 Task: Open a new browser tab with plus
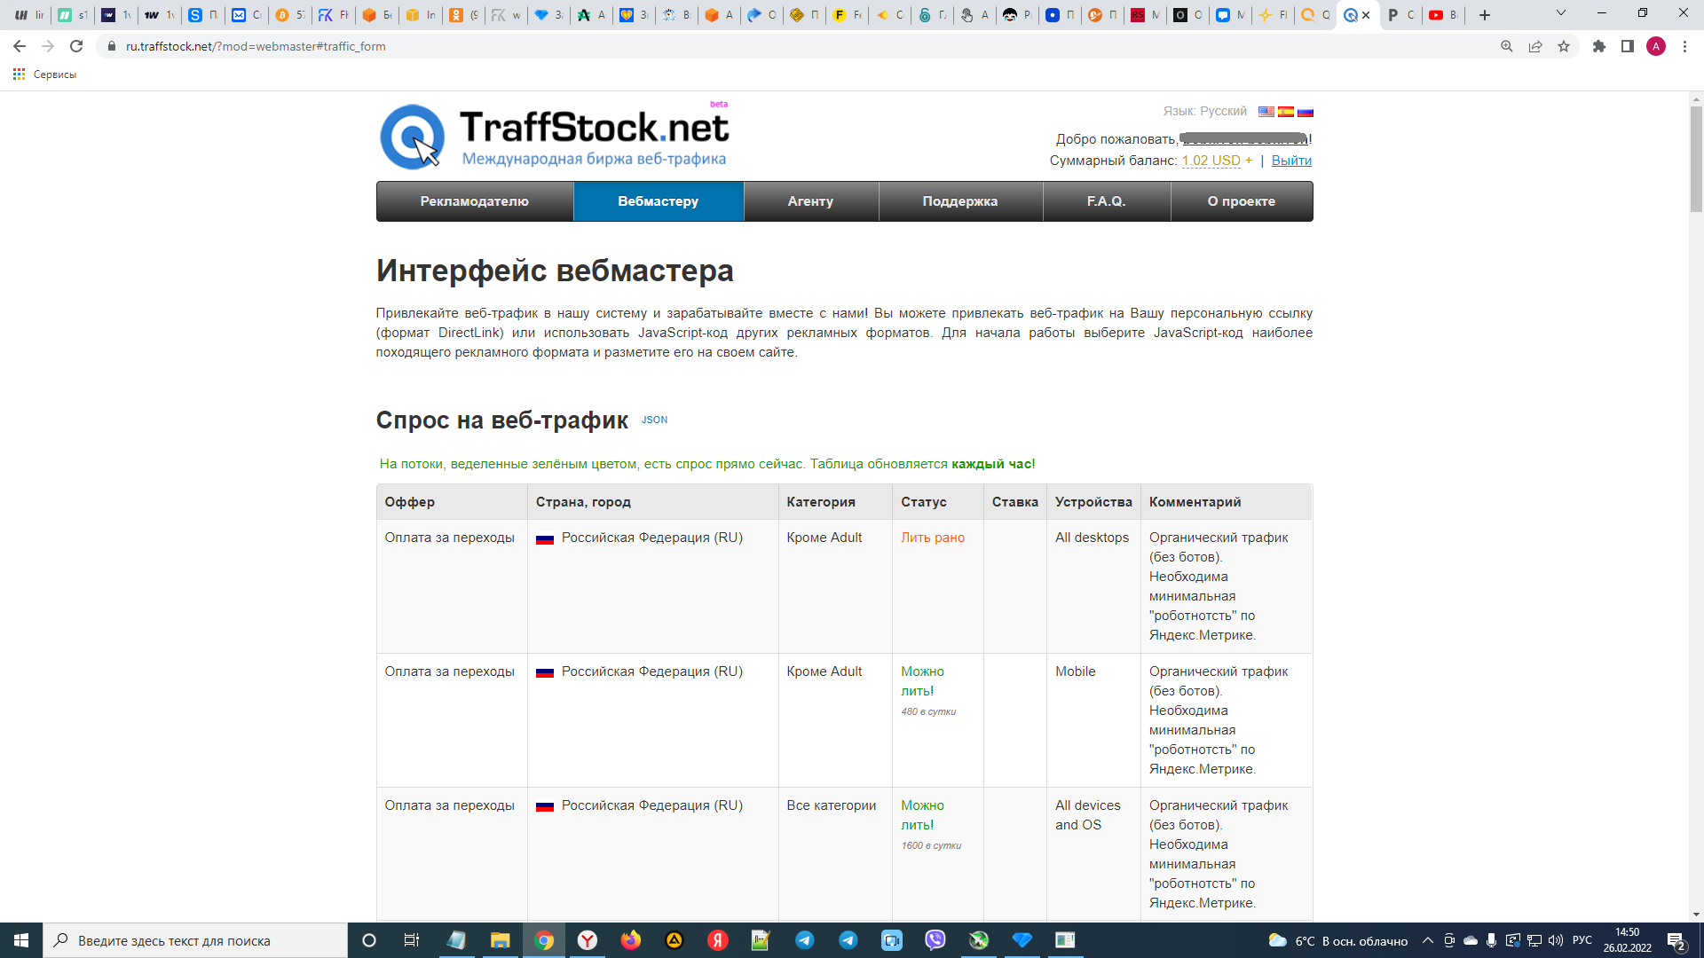click(x=1485, y=15)
